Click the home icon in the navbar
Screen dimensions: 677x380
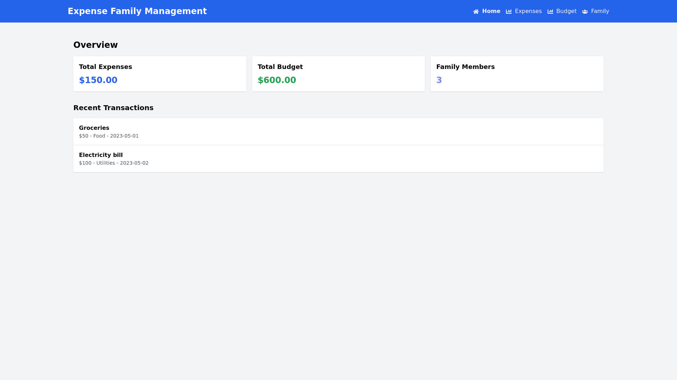click(476, 11)
